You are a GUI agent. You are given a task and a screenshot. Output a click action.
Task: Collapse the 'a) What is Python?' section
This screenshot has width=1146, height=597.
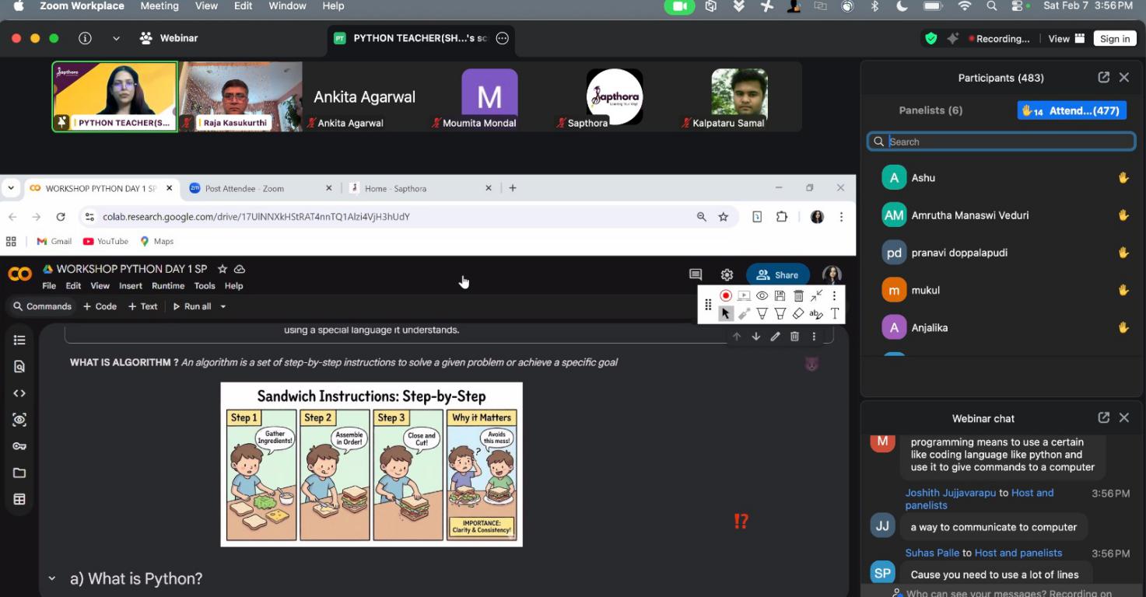tap(52, 578)
